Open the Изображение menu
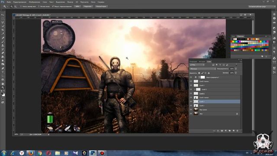 point(34,2)
